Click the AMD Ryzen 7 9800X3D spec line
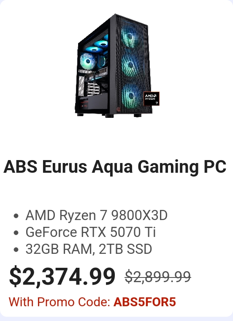Screen dimensions: 233x321 (96, 215)
